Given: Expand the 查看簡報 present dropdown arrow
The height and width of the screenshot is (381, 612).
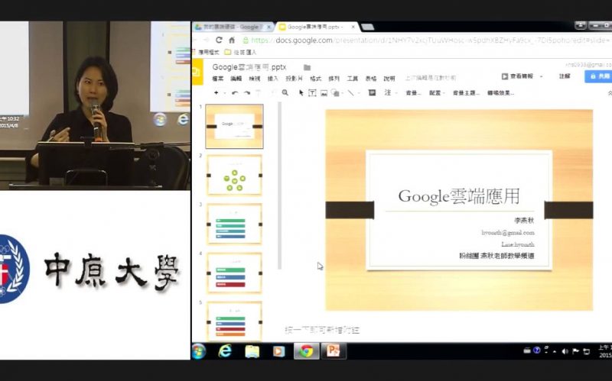Looking at the screenshot, I should pyautogui.click(x=541, y=76).
